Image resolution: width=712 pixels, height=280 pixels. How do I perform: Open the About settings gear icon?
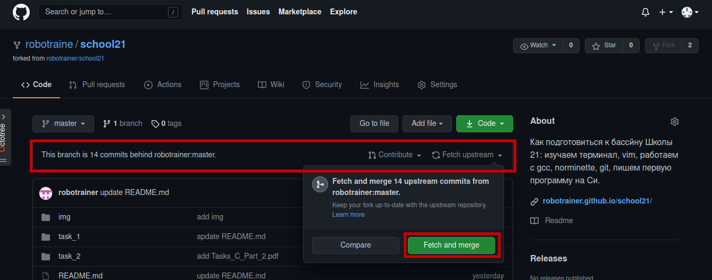coord(675,122)
